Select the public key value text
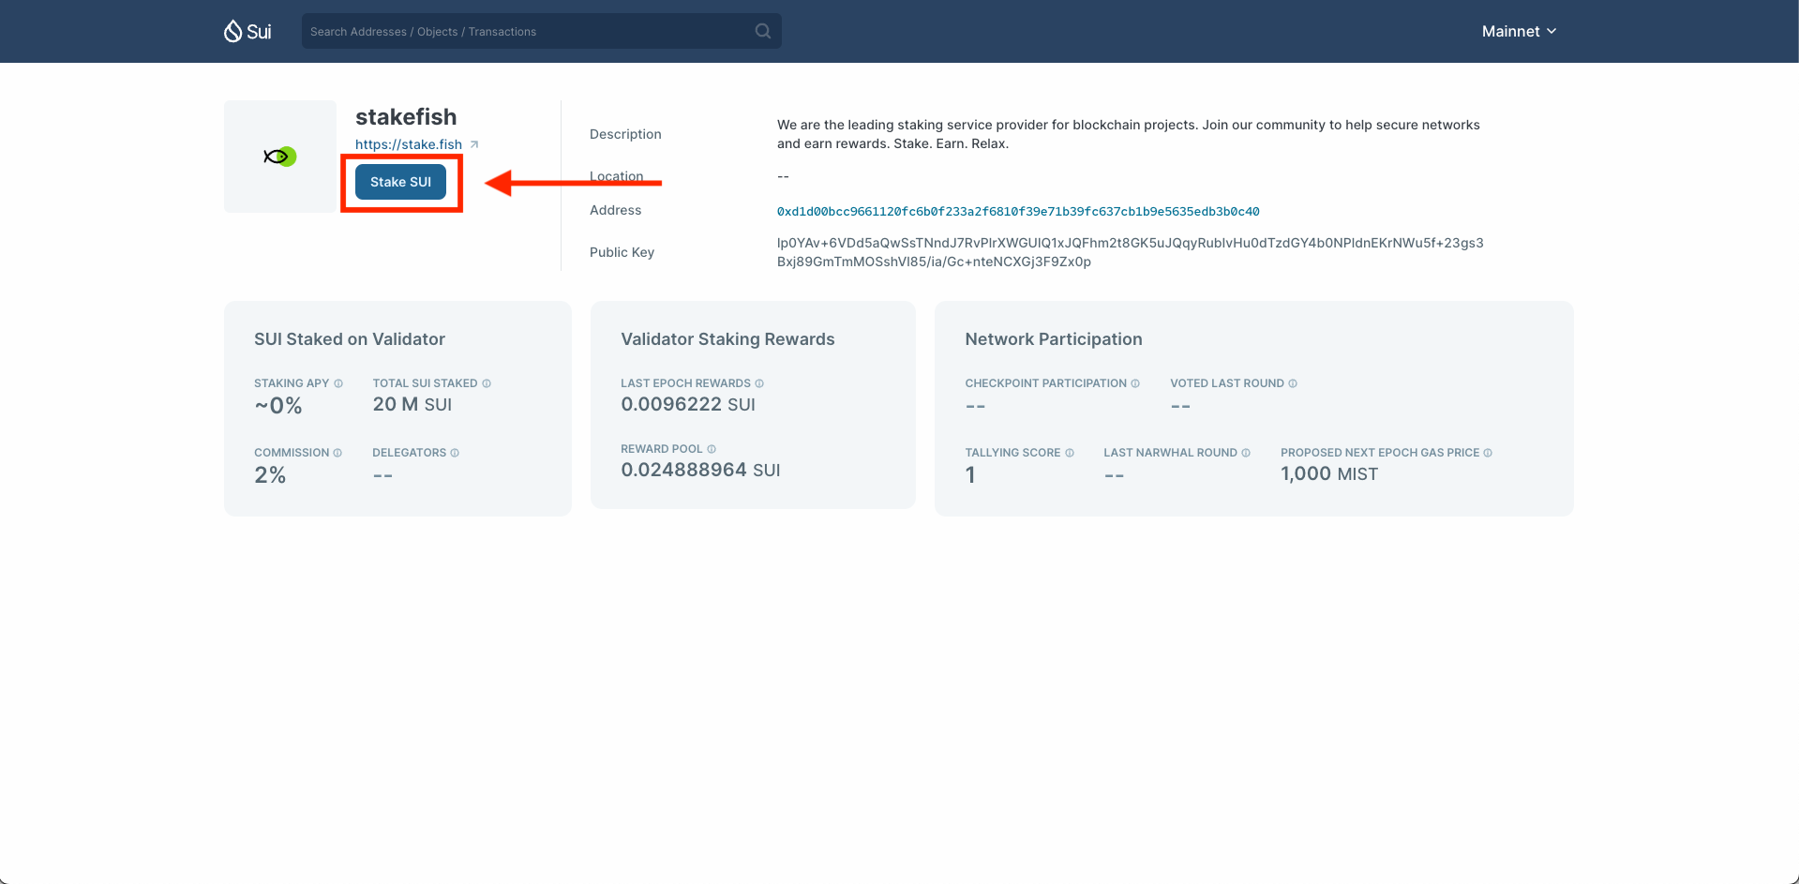 click(1131, 252)
